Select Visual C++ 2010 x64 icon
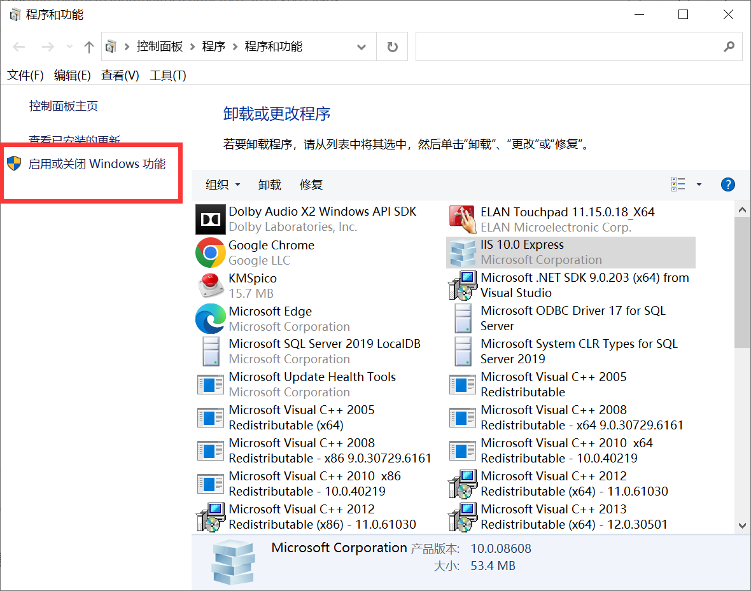The width and height of the screenshot is (751, 591). click(x=462, y=450)
